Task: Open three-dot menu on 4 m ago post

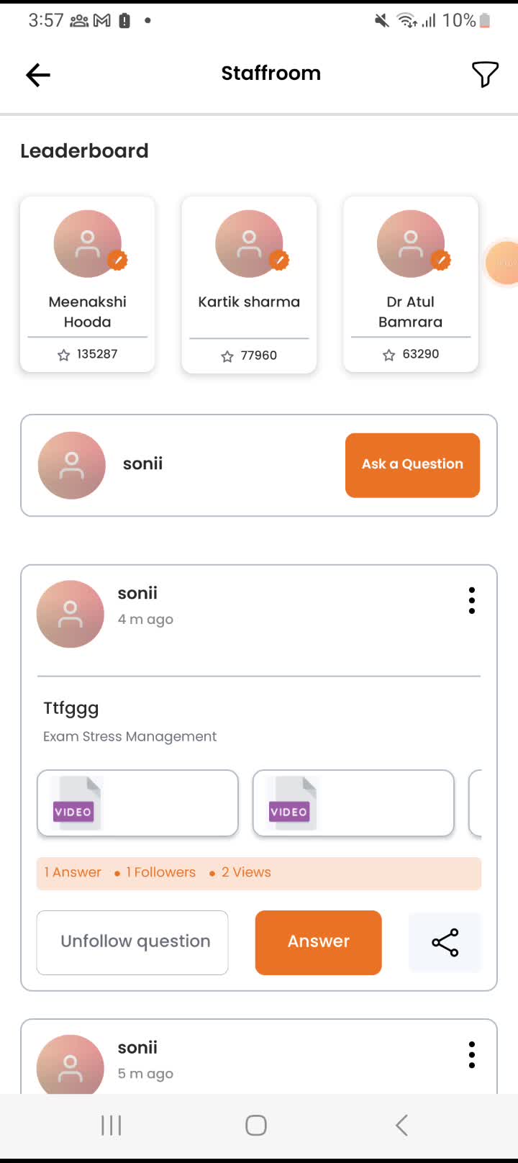Action: click(x=472, y=600)
